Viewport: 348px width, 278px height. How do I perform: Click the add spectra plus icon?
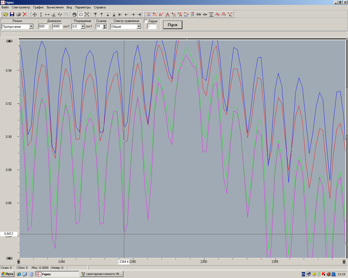(x=174, y=14)
